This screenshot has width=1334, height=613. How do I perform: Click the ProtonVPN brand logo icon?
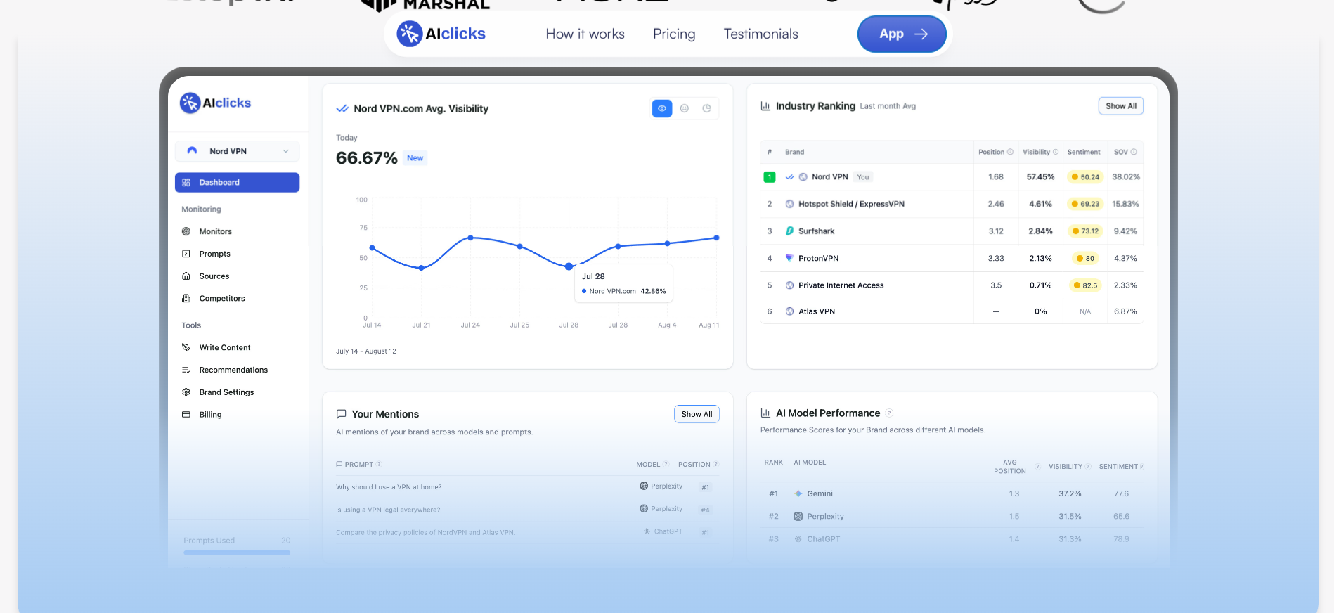(x=789, y=258)
